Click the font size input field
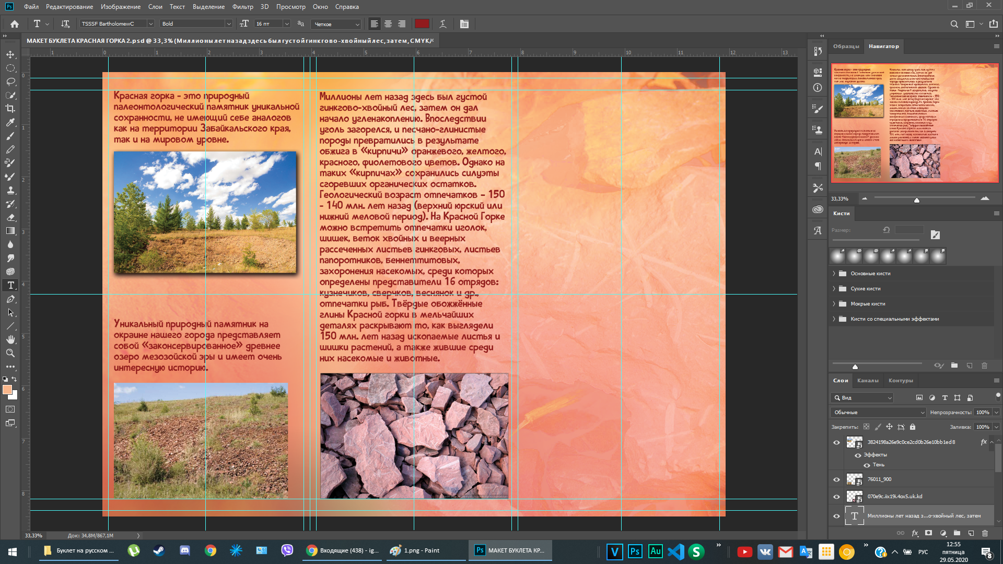The width and height of the screenshot is (1003, 564). (x=267, y=24)
